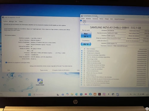Open the Modifier menu in CrystalDiskInfo
This screenshot has height=111, width=149.
click(x=89, y=19)
